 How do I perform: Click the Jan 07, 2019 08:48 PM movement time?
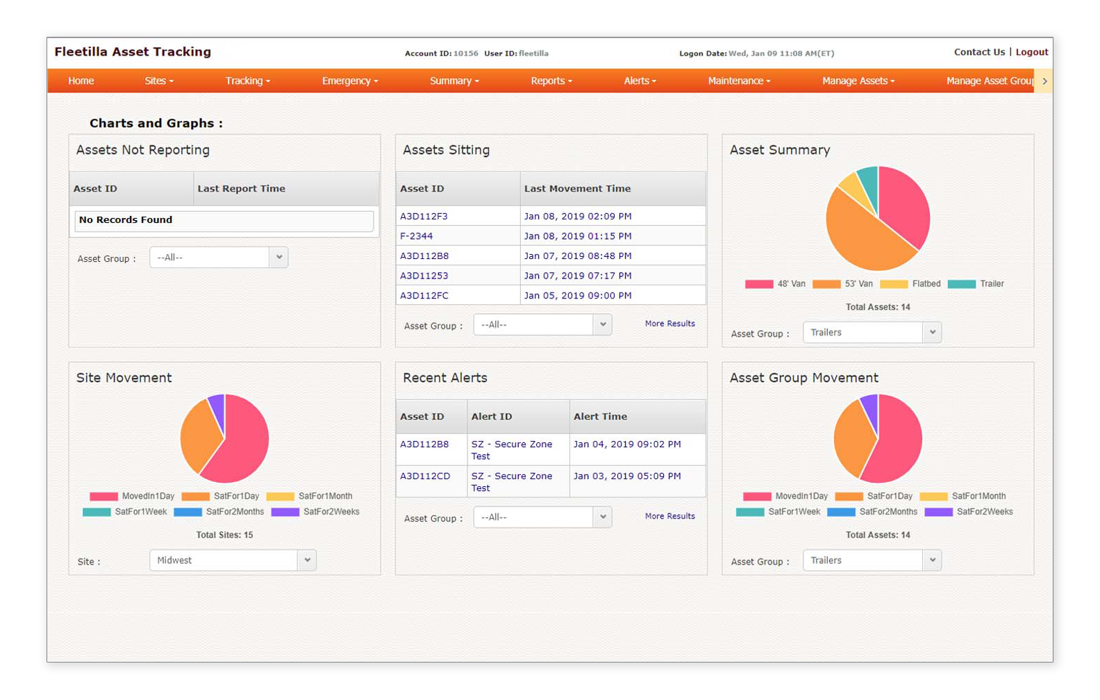tap(578, 256)
